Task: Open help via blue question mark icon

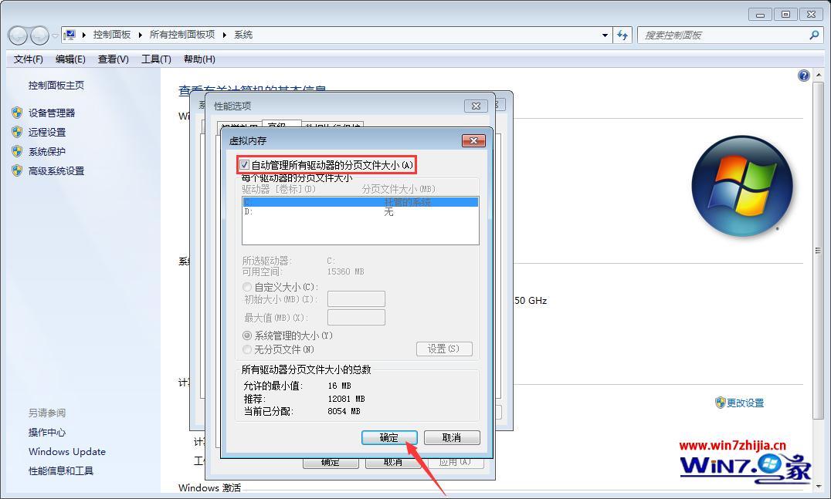Action: click(803, 76)
